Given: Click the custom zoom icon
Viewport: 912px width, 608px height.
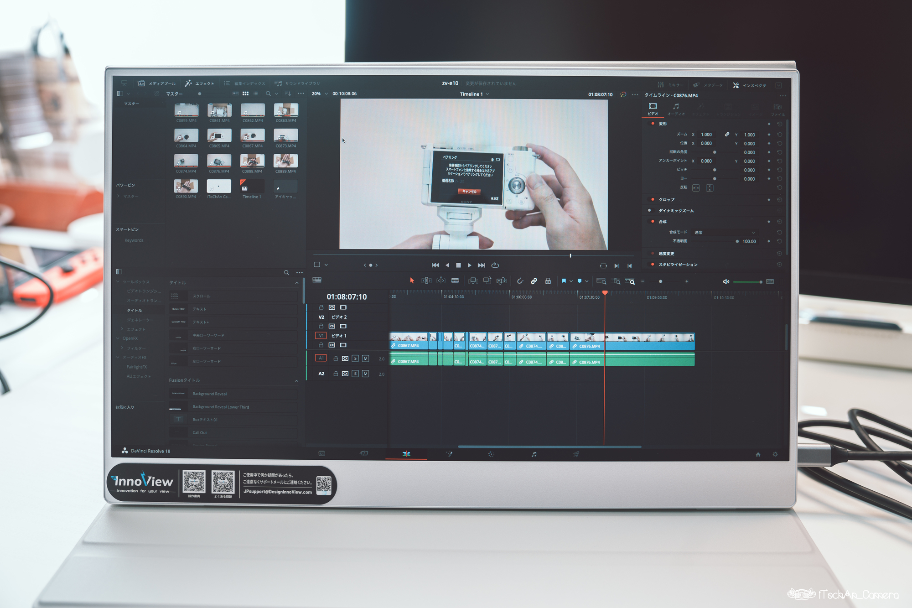Looking at the screenshot, I should coord(630,281).
